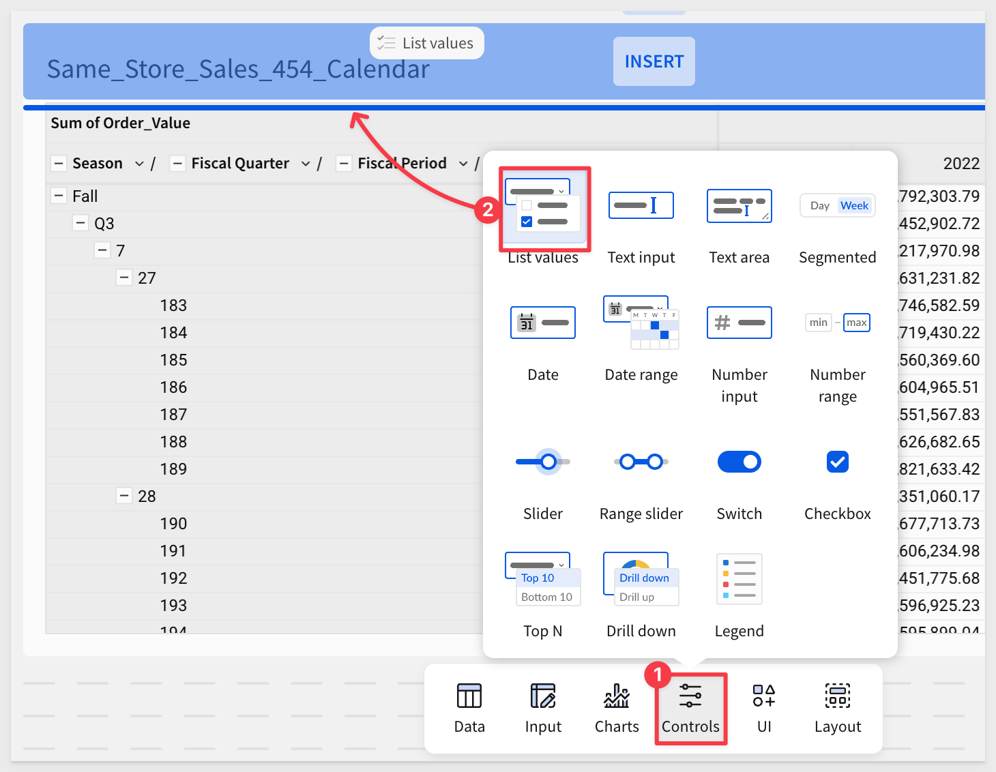Open the Controls tab in toolbar
This screenshot has height=772, width=996.
coord(690,709)
